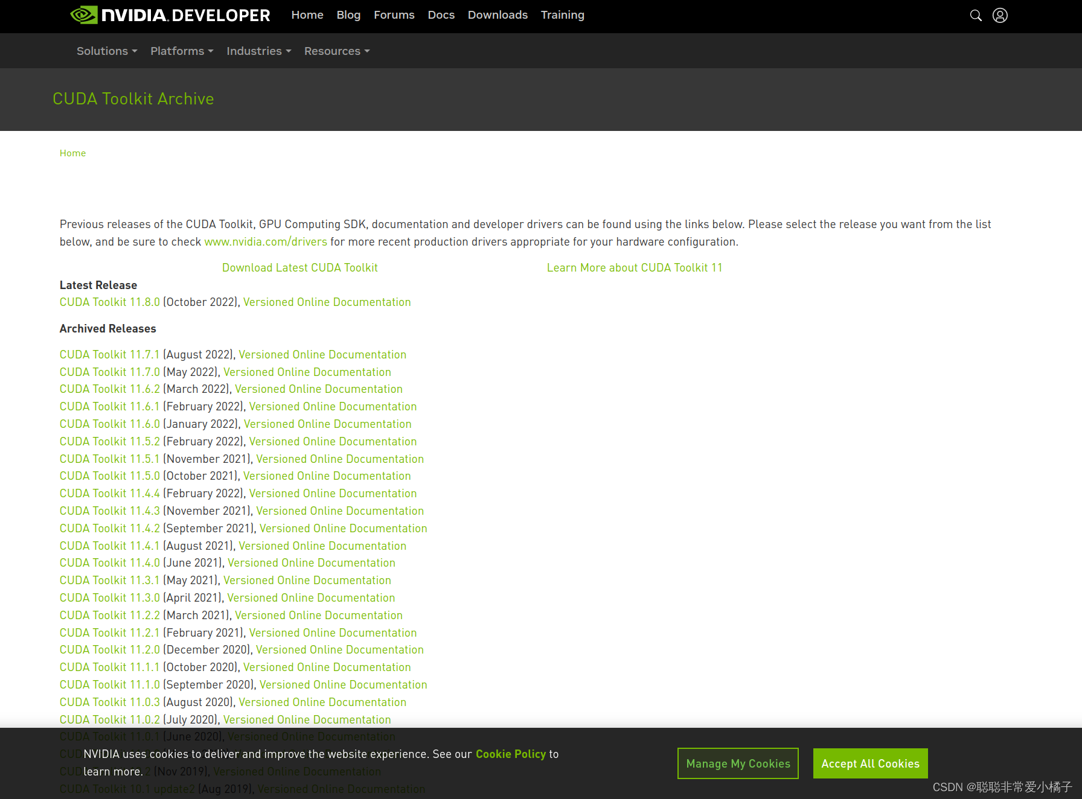Open Versioned Online Documentation for 11.8.0
This screenshot has width=1082, height=799.
327,302
